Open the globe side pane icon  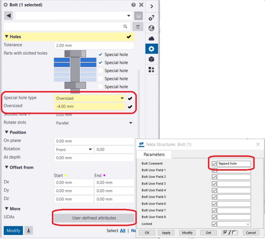(x=151, y=28)
